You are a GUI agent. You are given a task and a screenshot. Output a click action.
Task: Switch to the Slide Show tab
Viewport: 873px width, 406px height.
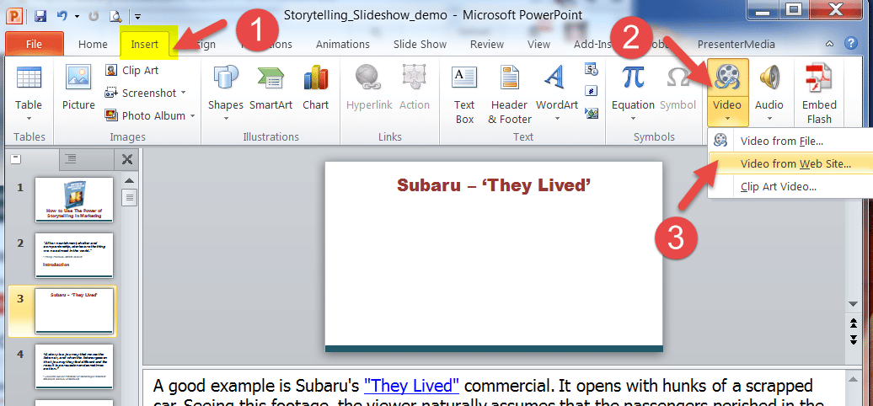[x=420, y=45]
